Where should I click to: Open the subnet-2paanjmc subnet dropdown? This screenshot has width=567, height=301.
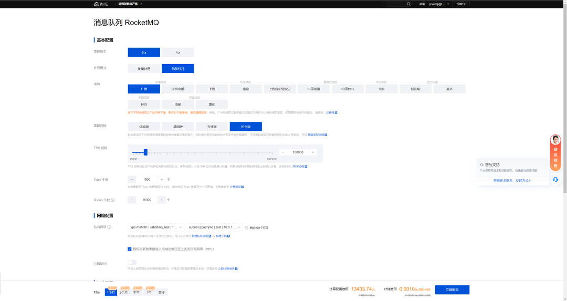tap(214, 227)
